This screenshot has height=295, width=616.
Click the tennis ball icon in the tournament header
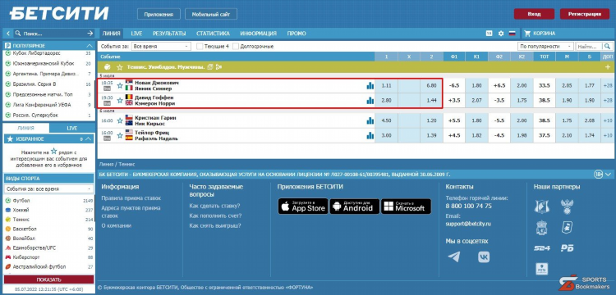click(108, 67)
